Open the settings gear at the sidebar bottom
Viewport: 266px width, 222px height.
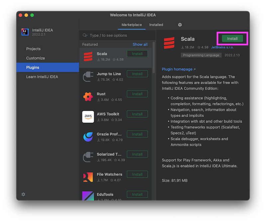23,194
